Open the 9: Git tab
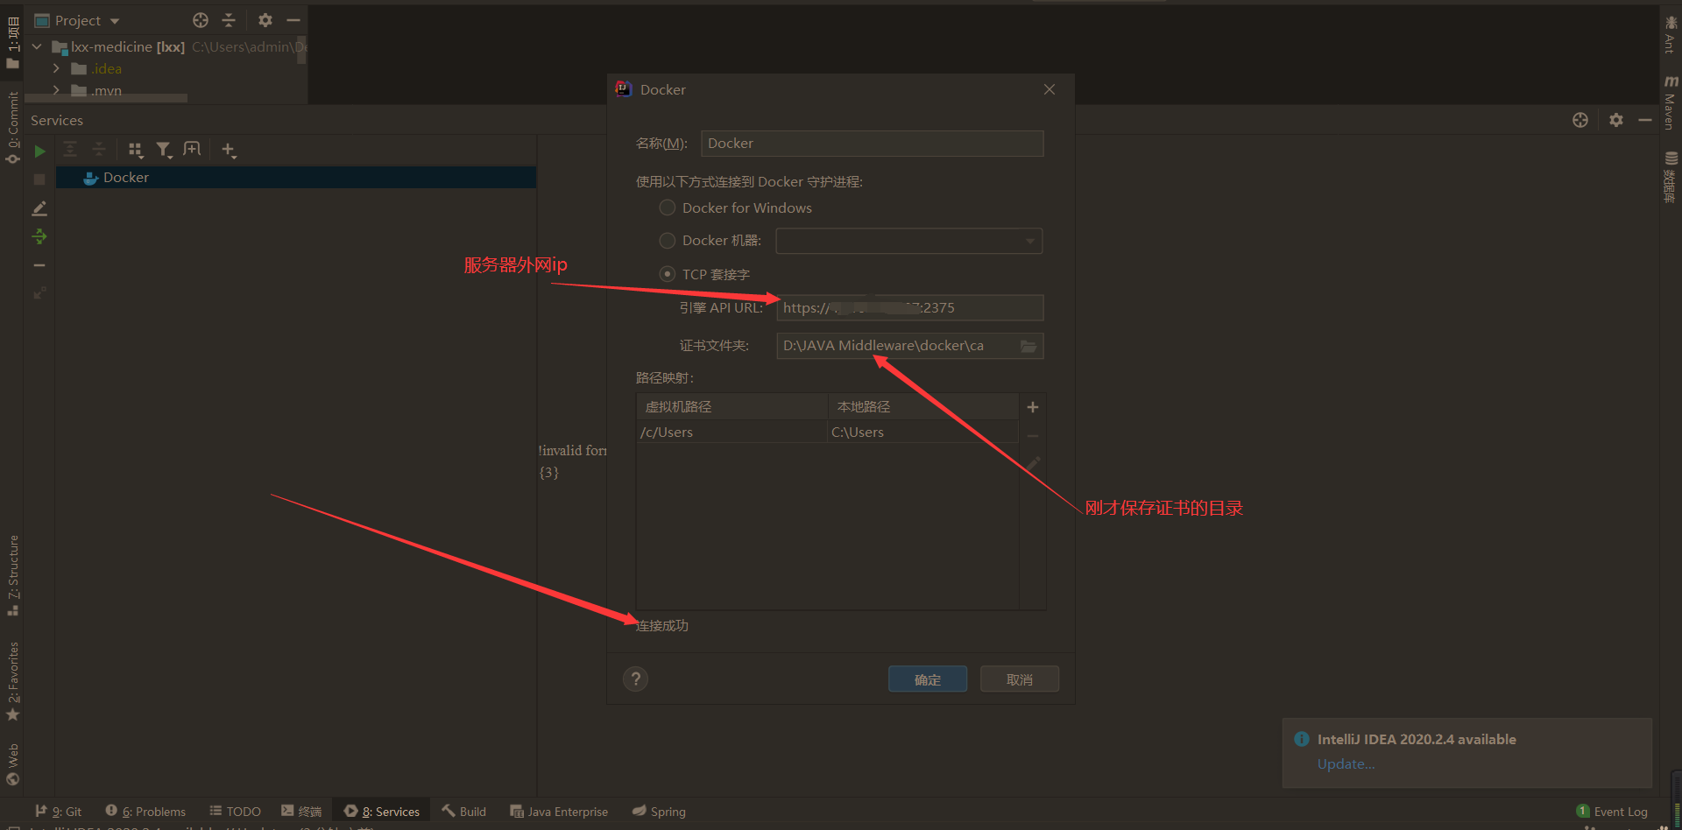 pyautogui.click(x=59, y=812)
